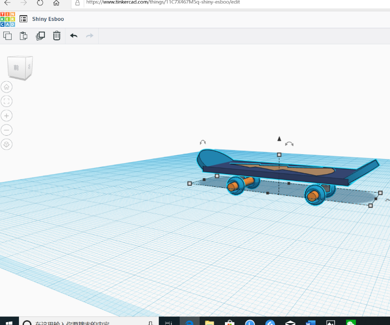The height and width of the screenshot is (325, 390).
Task: Refresh the browser page
Action: pos(40,3)
